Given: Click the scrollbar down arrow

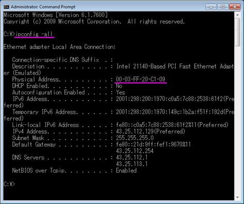Looking at the screenshot, I should coord(237,197).
